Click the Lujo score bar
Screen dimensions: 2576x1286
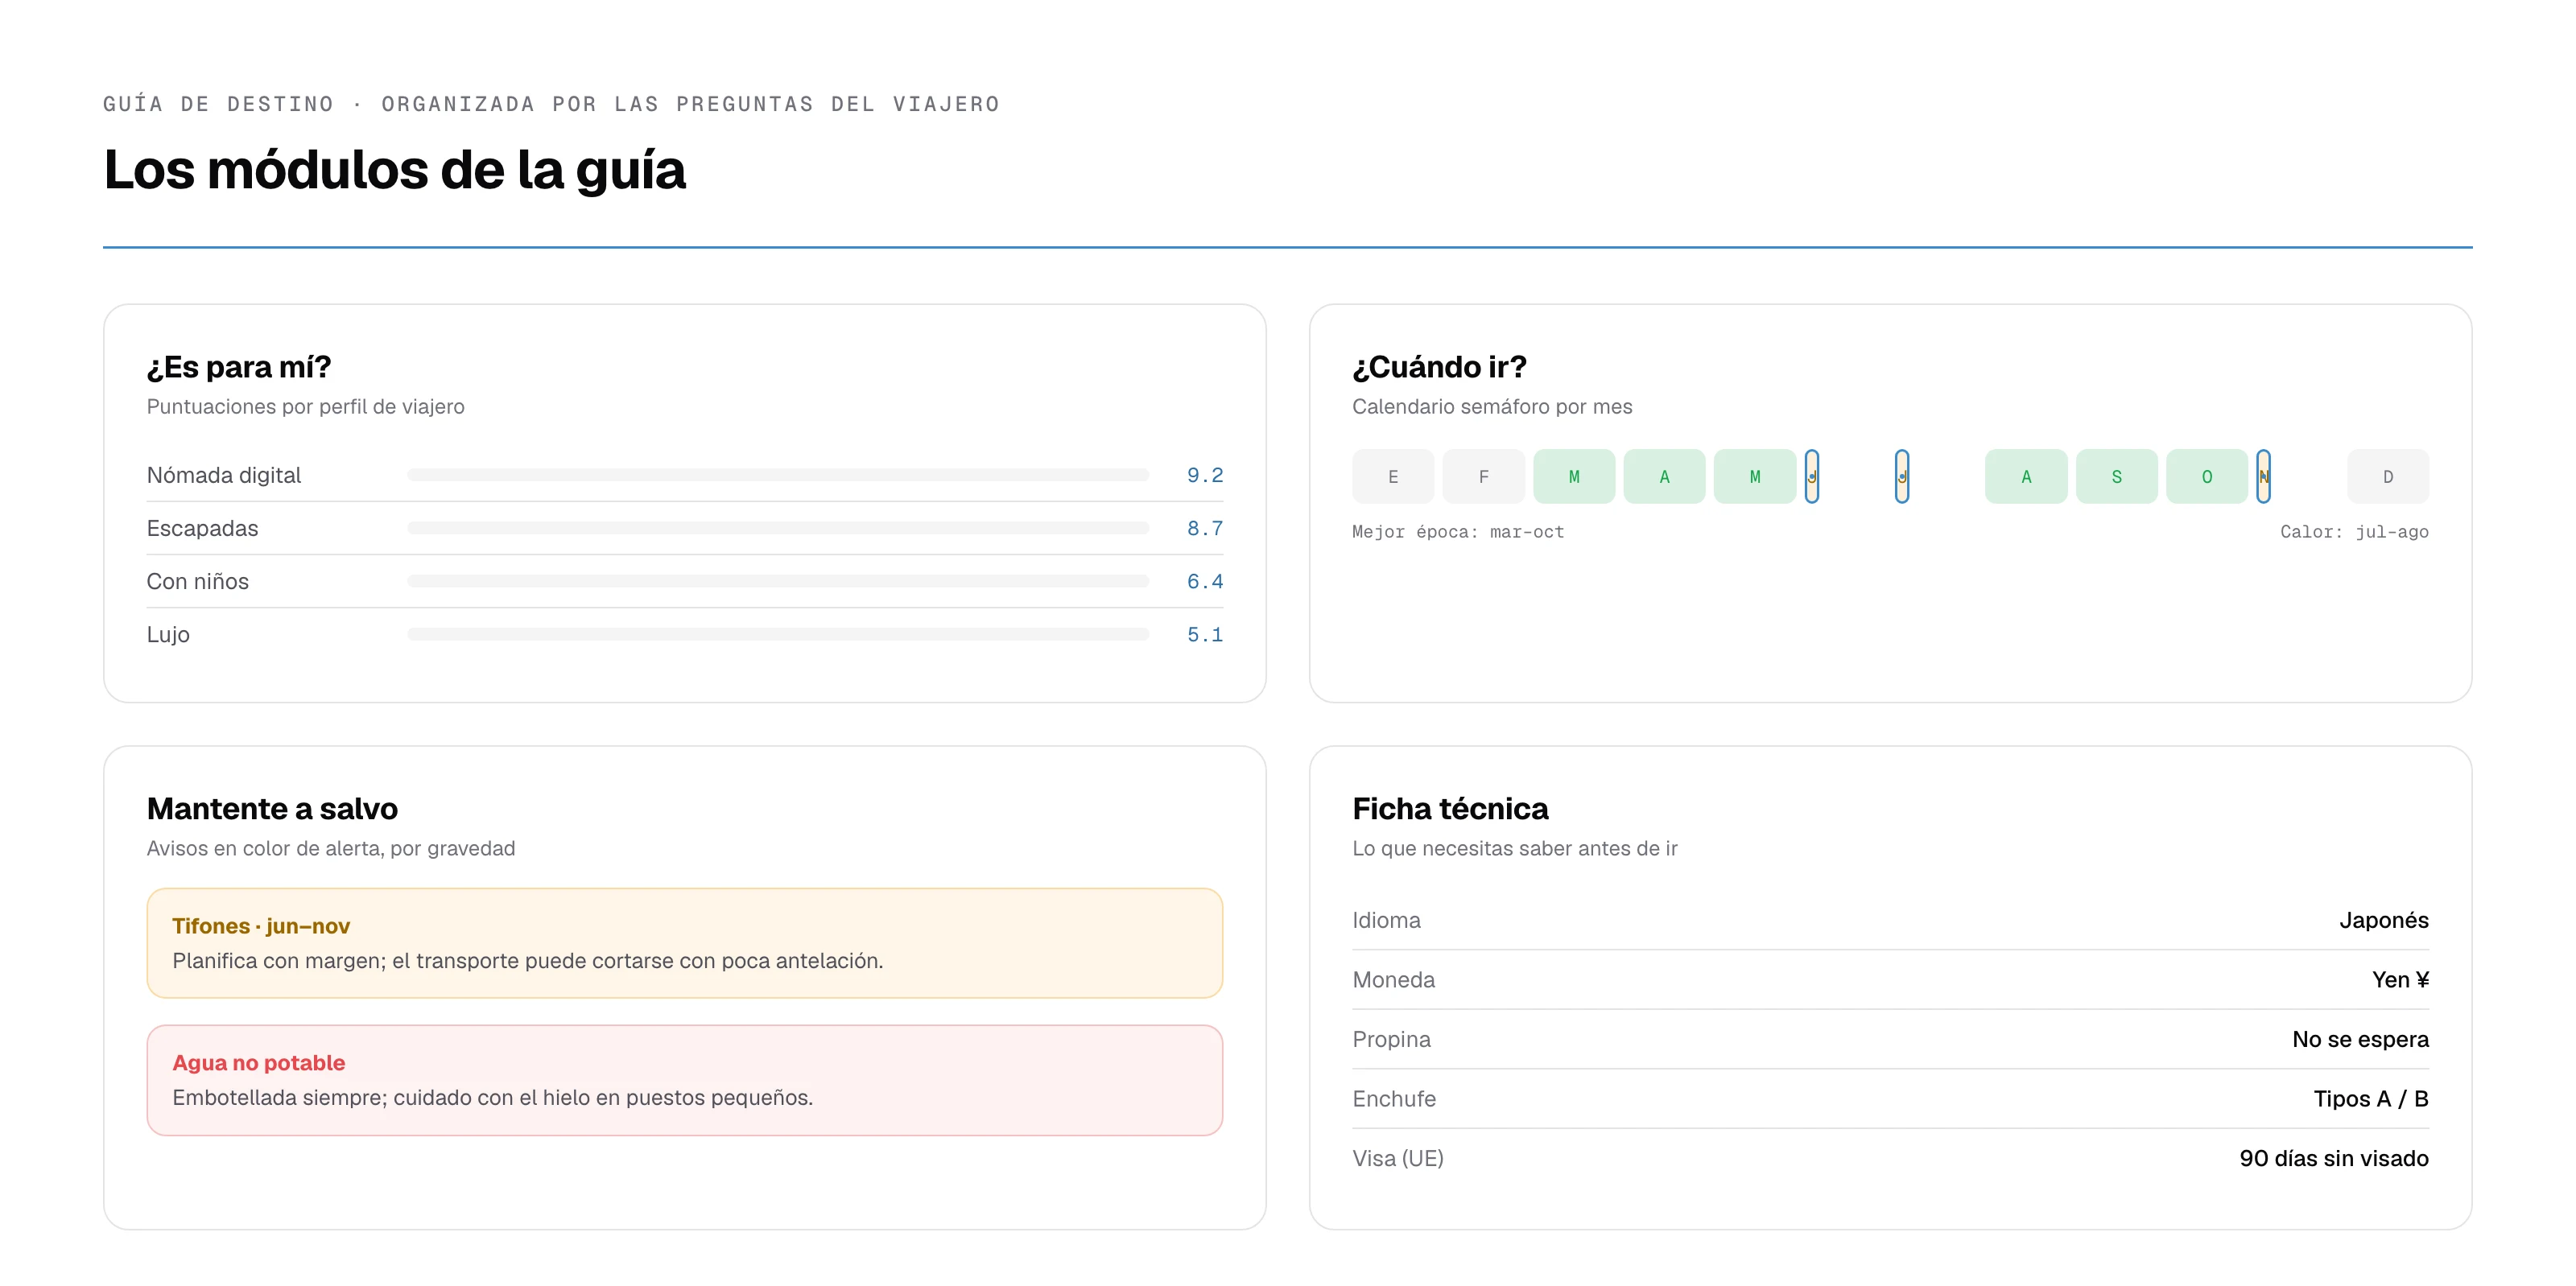pyautogui.click(x=778, y=634)
